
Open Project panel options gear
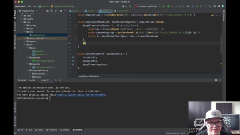click(x=61, y=11)
